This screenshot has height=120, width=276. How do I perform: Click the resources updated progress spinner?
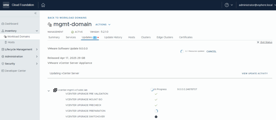tap(182, 51)
